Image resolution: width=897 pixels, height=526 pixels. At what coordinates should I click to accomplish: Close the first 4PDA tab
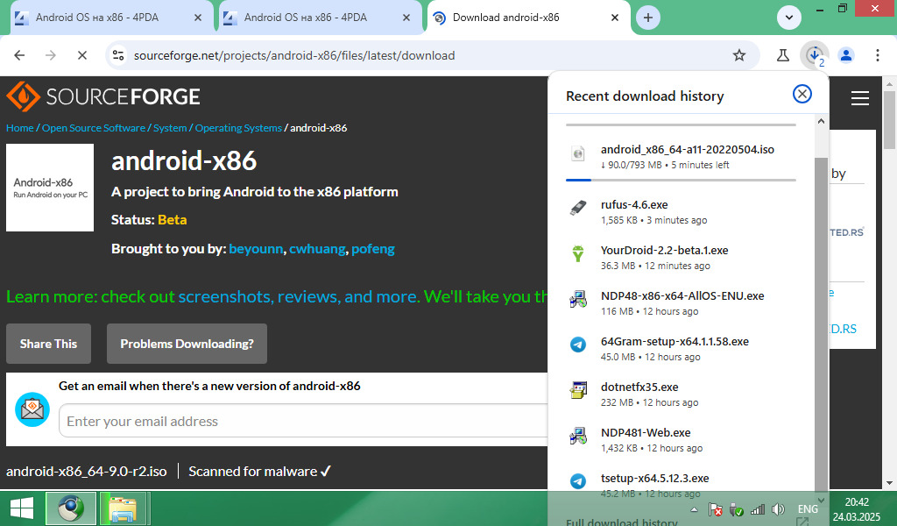pos(198,18)
